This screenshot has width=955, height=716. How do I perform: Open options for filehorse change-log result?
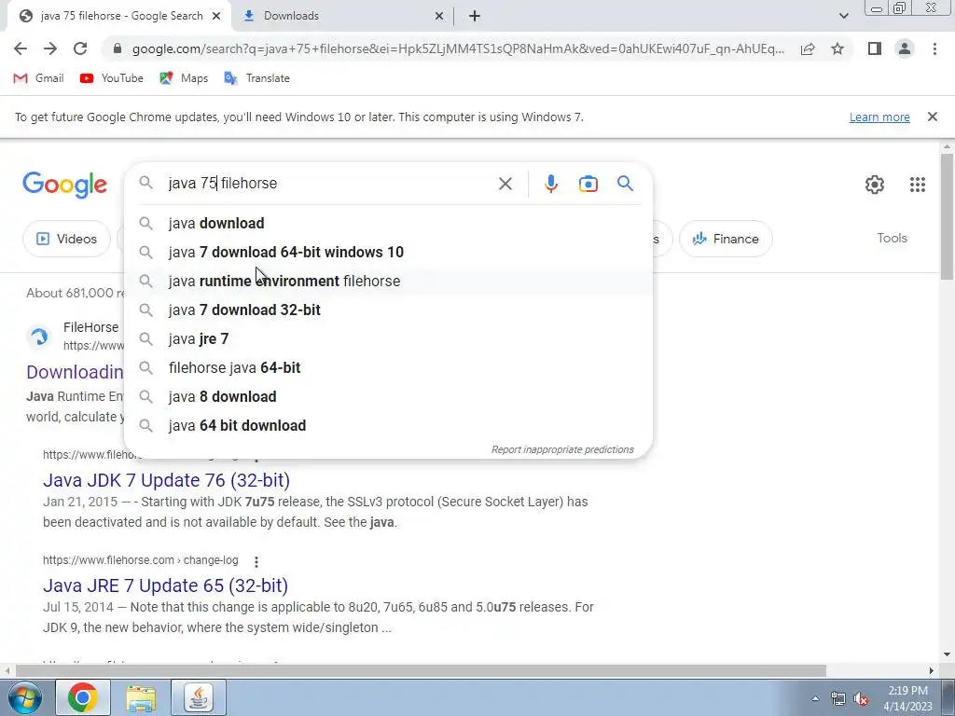click(x=256, y=561)
